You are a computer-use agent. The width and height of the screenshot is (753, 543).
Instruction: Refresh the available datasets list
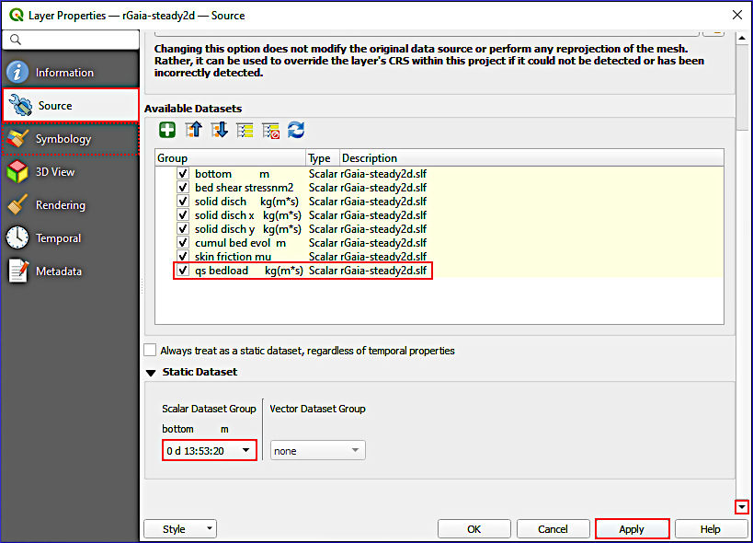tap(296, 130)
